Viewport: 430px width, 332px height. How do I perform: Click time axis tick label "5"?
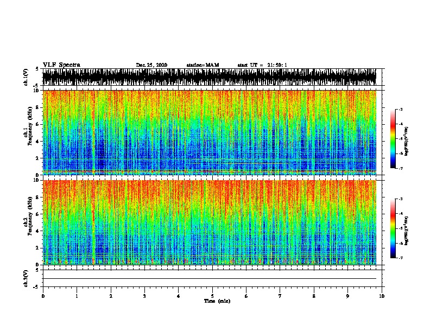pyautogui.click(x=212, y=296)
